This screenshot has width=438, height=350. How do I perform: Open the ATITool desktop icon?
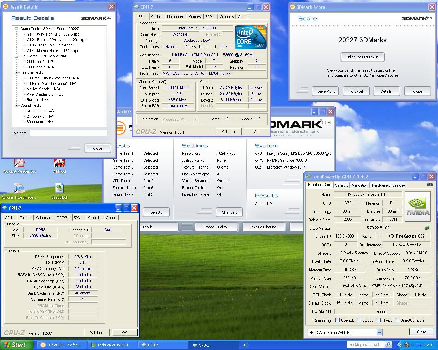pyautogui.click(x=59, y=165)
